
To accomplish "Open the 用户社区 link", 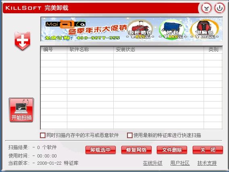I will pyautogui.click(x=180, y=163).
